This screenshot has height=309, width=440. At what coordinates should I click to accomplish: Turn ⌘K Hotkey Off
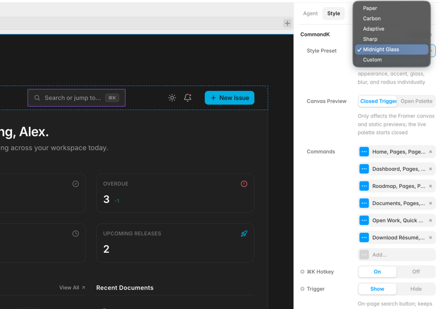click(416, 272)
